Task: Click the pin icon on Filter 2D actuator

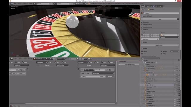Action: (x=107, y=70)
